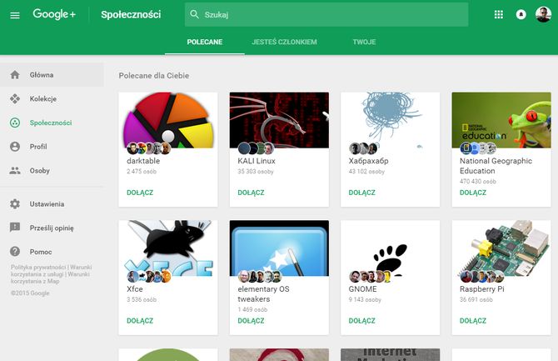
Task: Click the Społeczności page header title
Action: (131, 15)
